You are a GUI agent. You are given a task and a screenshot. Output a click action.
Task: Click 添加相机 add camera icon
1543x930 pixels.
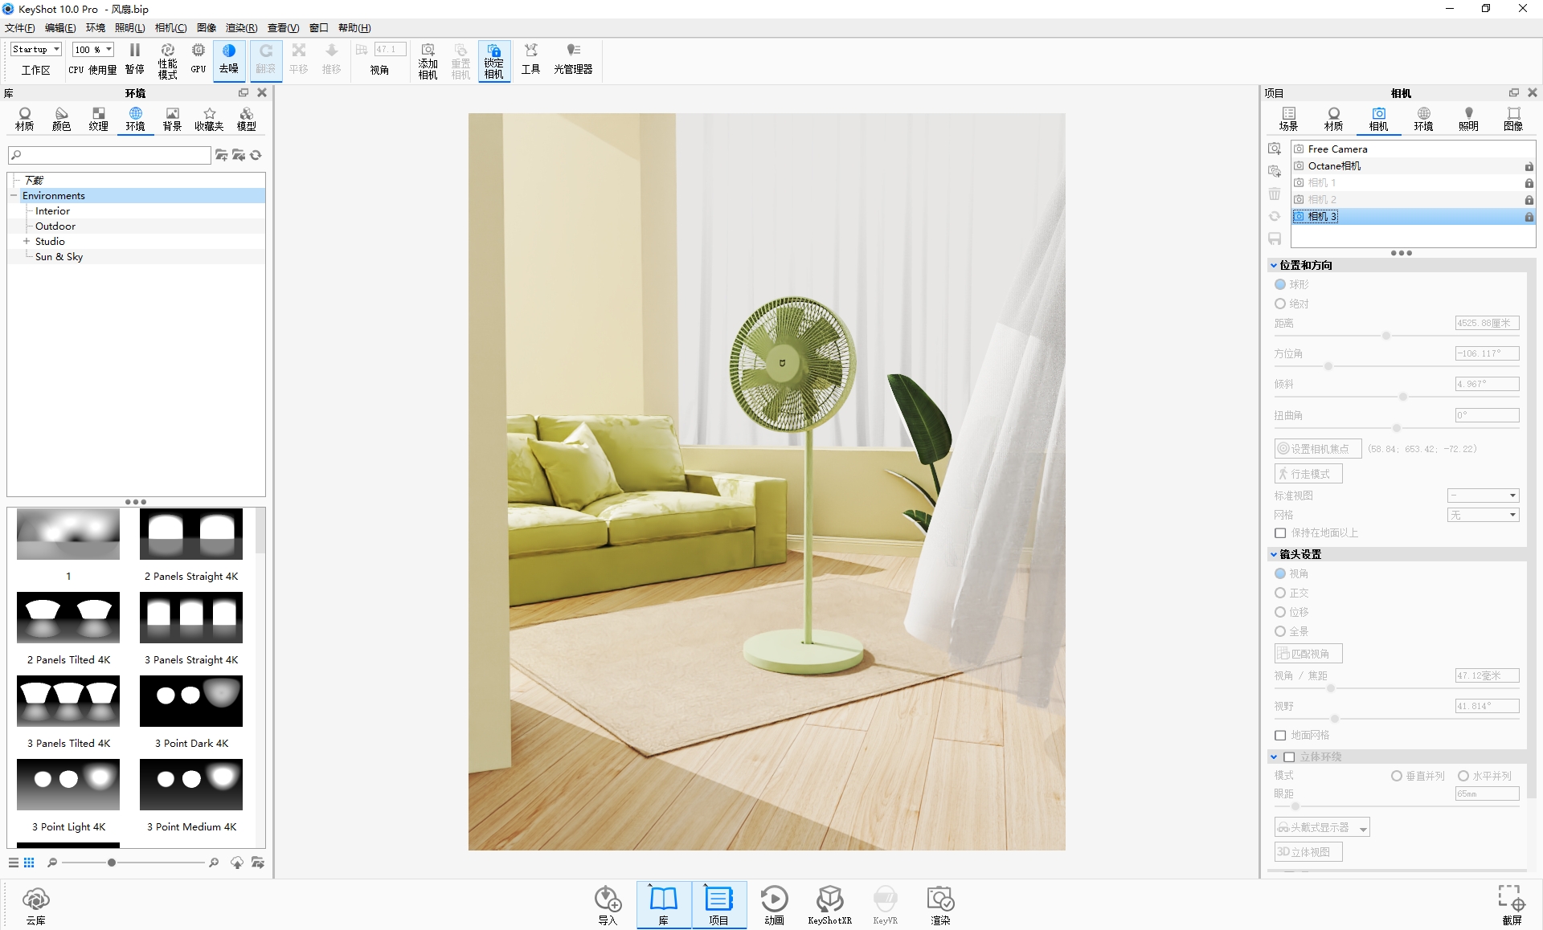pos(428,61)
